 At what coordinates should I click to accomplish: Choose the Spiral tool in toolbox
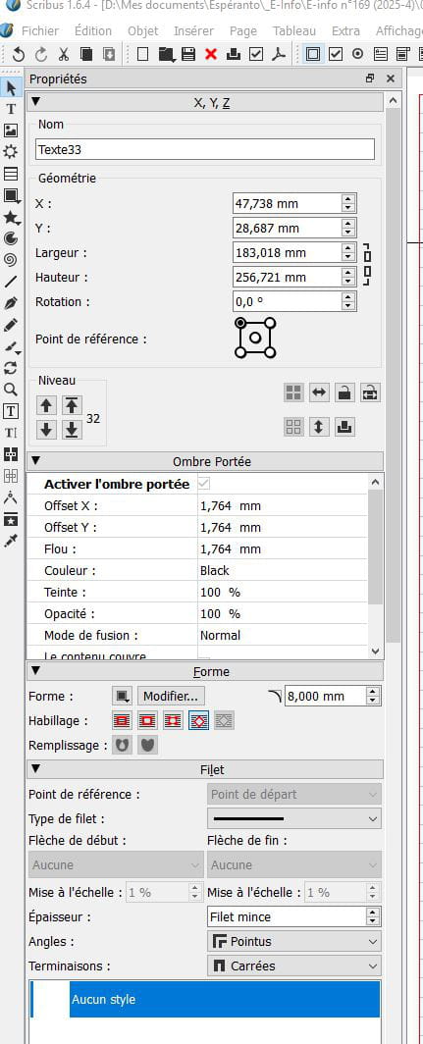[11, 260]
